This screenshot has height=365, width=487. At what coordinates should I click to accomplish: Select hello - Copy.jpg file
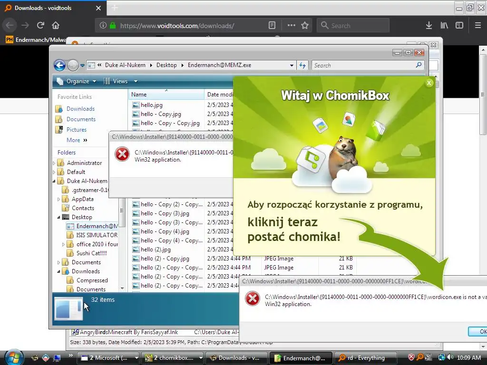coord(161,114)
